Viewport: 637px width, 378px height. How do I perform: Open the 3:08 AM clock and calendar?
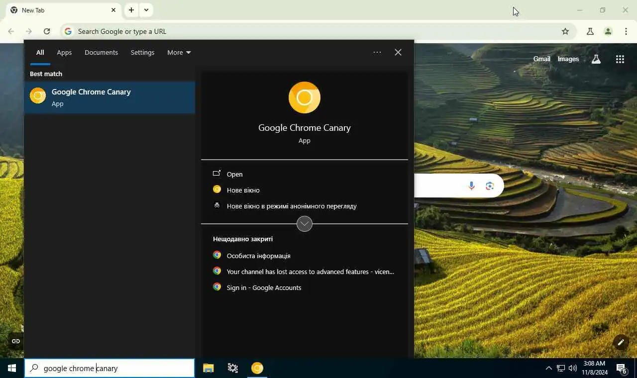[594, 368]
